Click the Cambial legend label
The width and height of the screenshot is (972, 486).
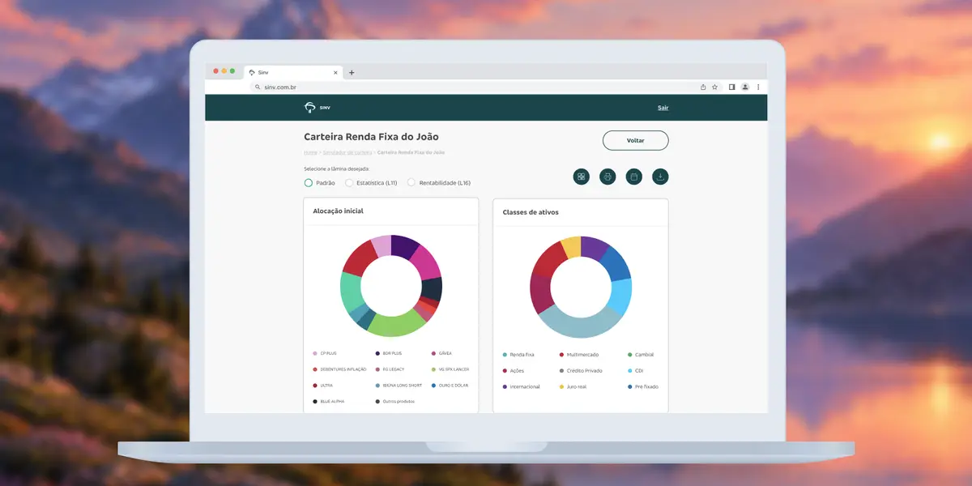(644, 355)
